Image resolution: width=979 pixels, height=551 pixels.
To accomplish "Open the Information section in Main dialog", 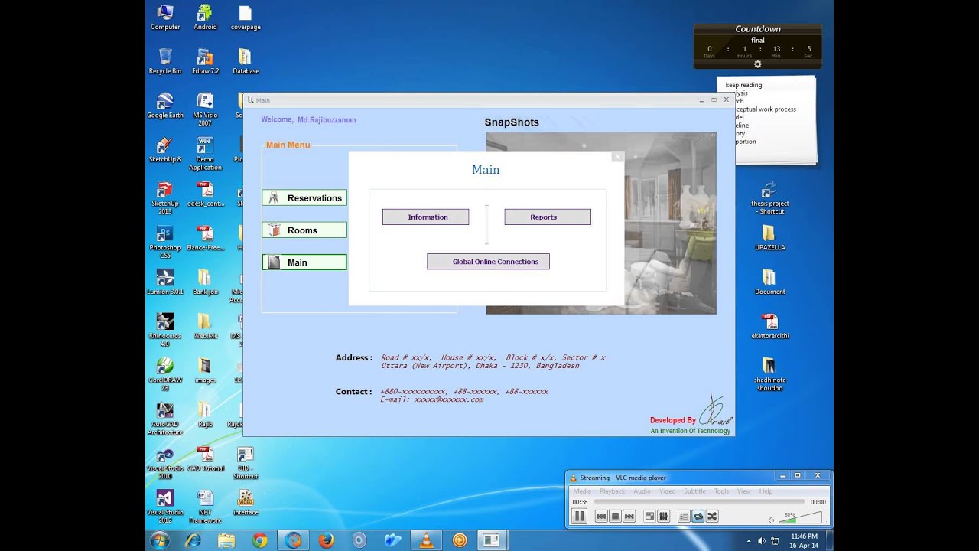I will coord(425,217).
